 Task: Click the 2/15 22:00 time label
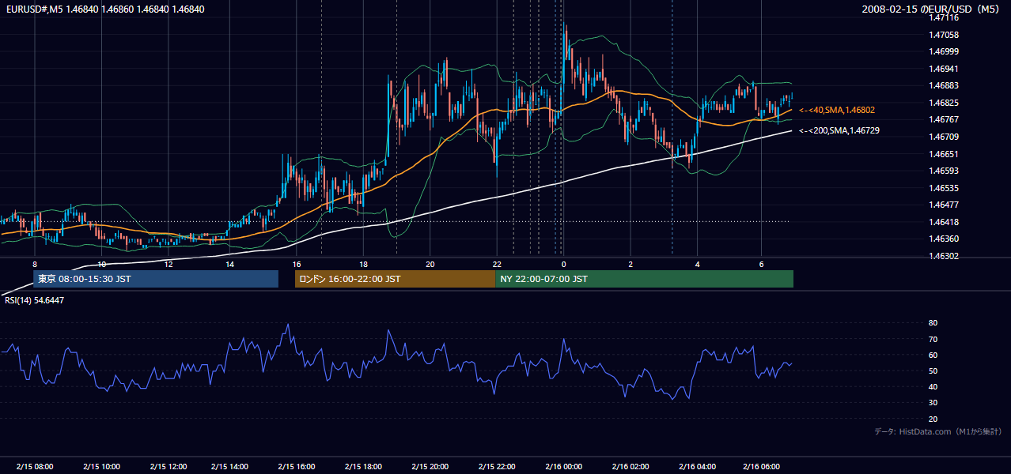tap(496, 467)
